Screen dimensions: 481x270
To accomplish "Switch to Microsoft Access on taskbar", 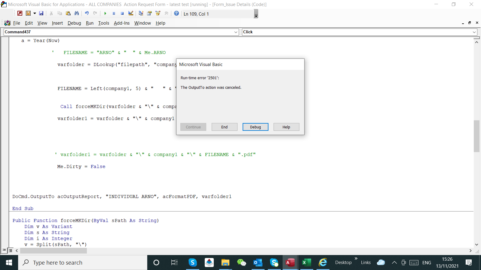I will [290, 262].
